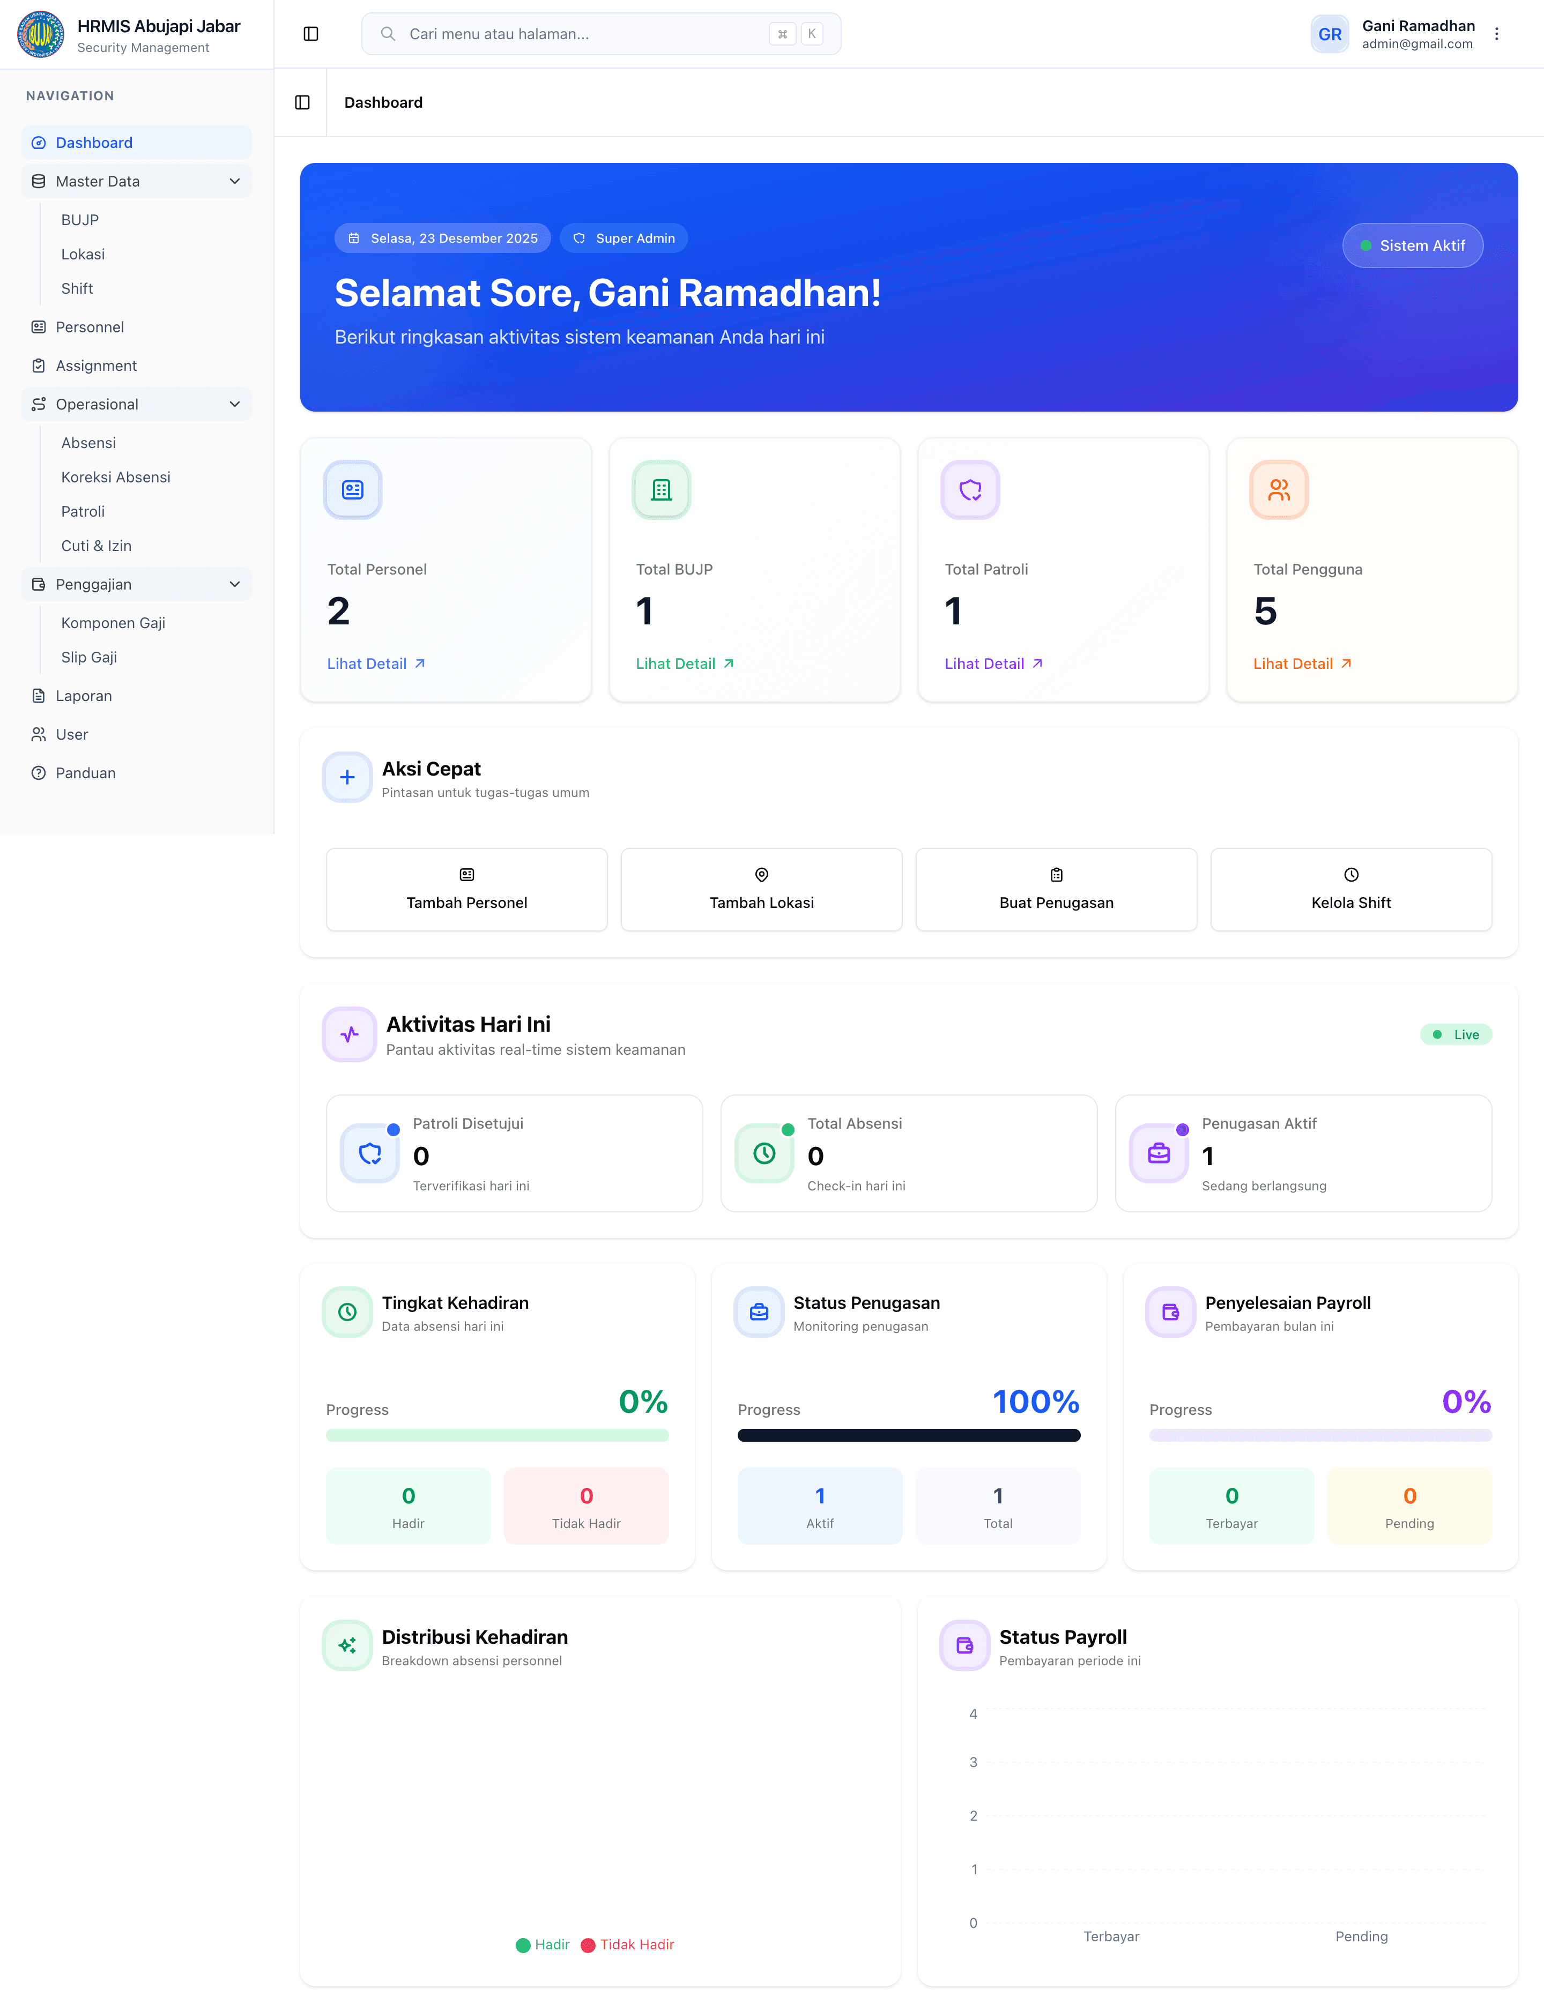
Task: Collapse the Penggajian submenu
Action: 234,584
